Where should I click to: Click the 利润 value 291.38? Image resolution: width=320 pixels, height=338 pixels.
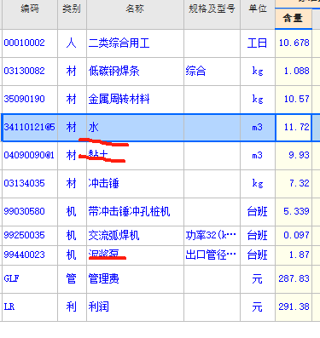[294, 307]
